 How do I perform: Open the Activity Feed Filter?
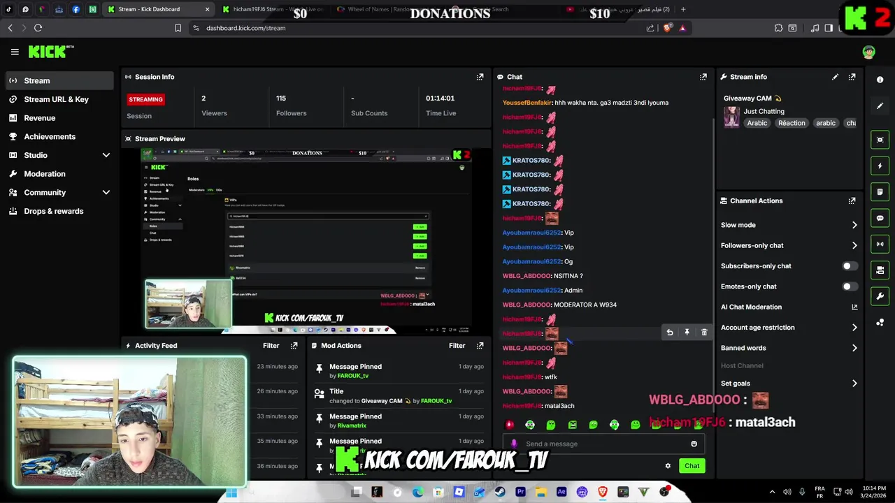[x=271, y=346]
